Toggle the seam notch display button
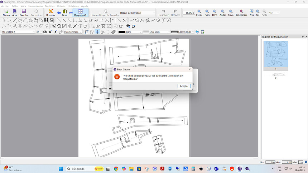This screenshot has width=308, height=173. tap(92, 32)
